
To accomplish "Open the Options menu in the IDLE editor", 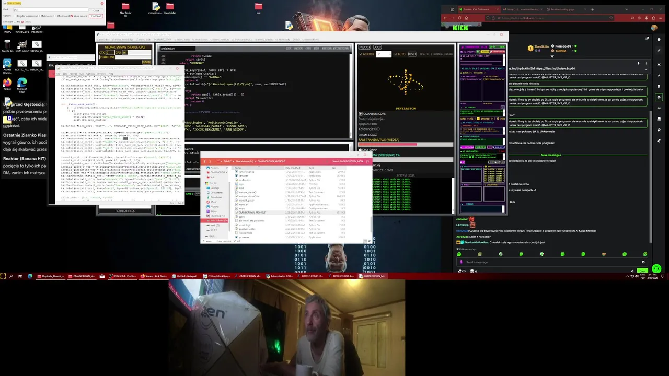I will tap(90, 74).
